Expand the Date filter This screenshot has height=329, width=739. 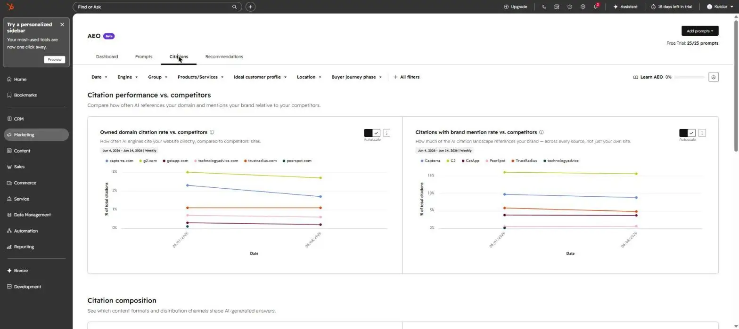tap(99, 77)
